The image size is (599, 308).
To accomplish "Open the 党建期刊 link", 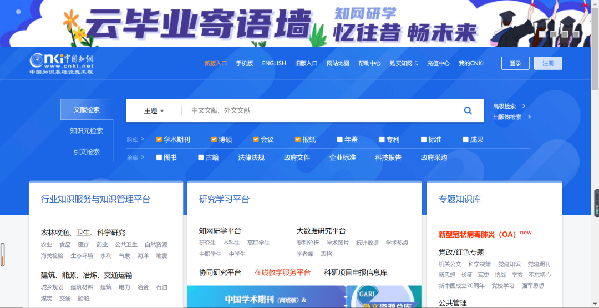I will pos(540,264).
